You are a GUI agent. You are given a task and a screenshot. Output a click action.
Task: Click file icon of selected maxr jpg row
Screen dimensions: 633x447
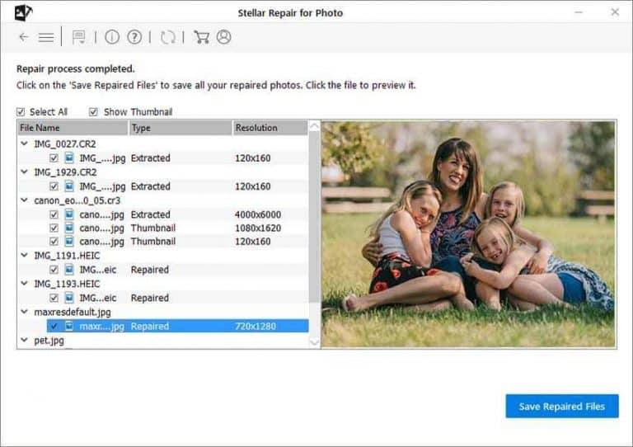tap(69, 326)
